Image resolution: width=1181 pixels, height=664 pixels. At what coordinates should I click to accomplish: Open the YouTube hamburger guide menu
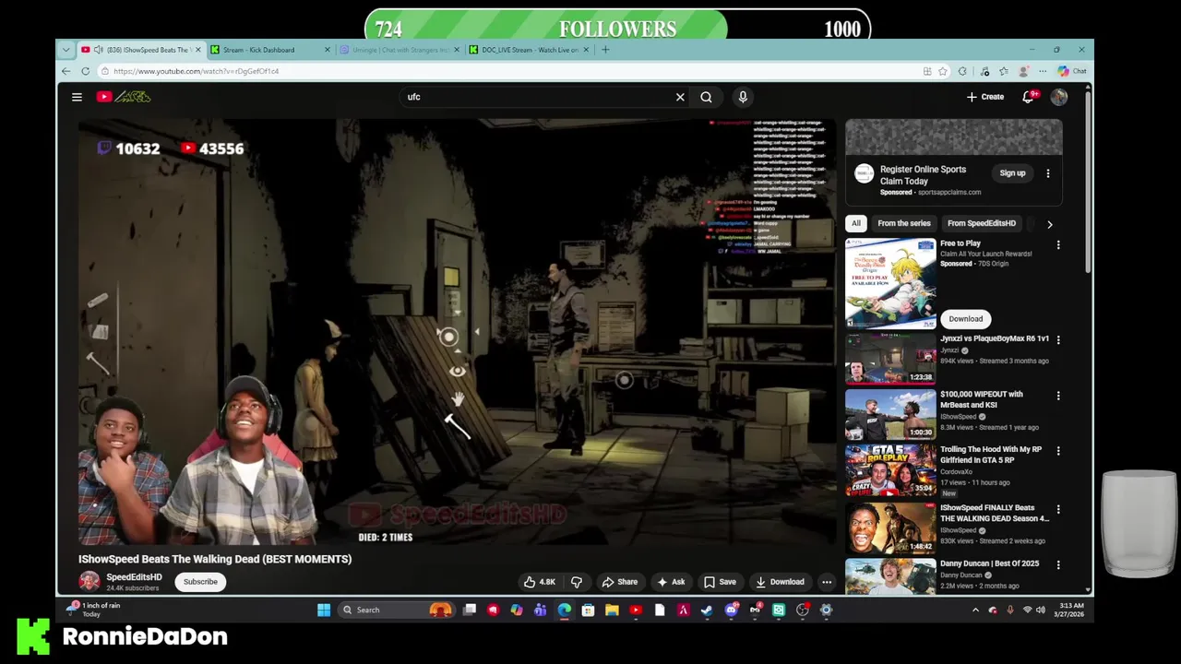click(77, 97)
